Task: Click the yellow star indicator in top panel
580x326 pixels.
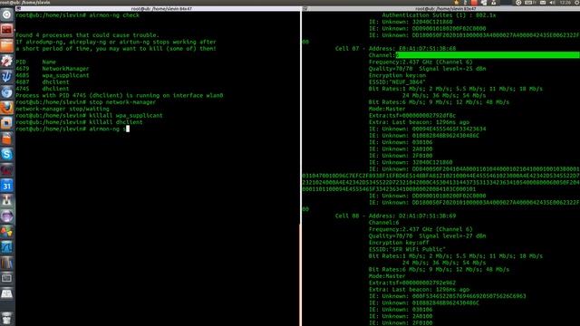Action: click(x=457, y=3)
